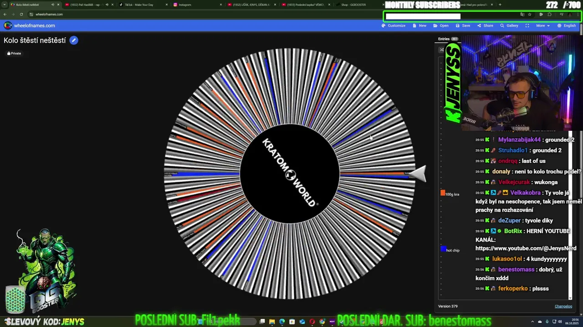
Task: Expand the More dropdown menu
Action: 542,25
